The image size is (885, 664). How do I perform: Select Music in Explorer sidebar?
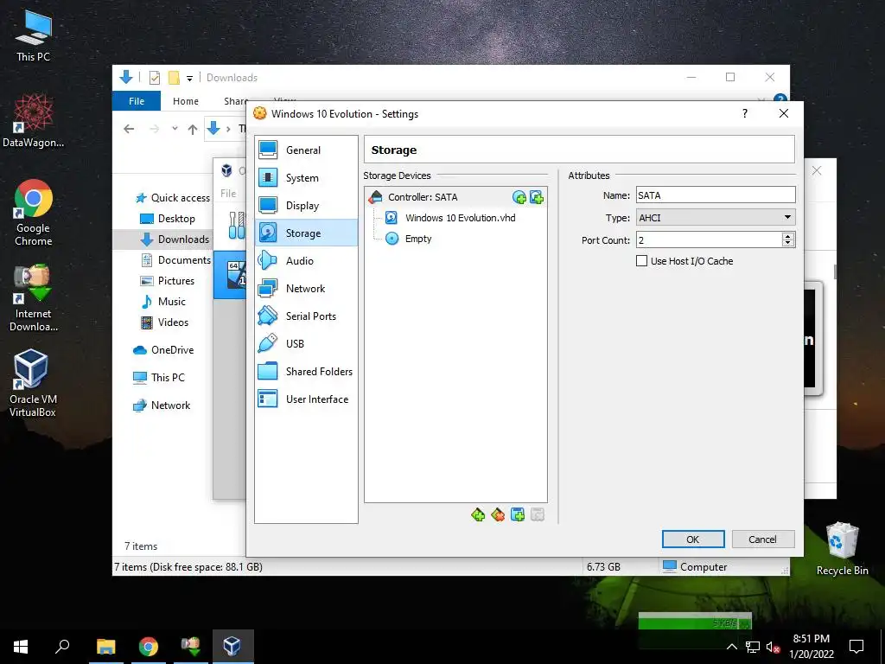163,302
